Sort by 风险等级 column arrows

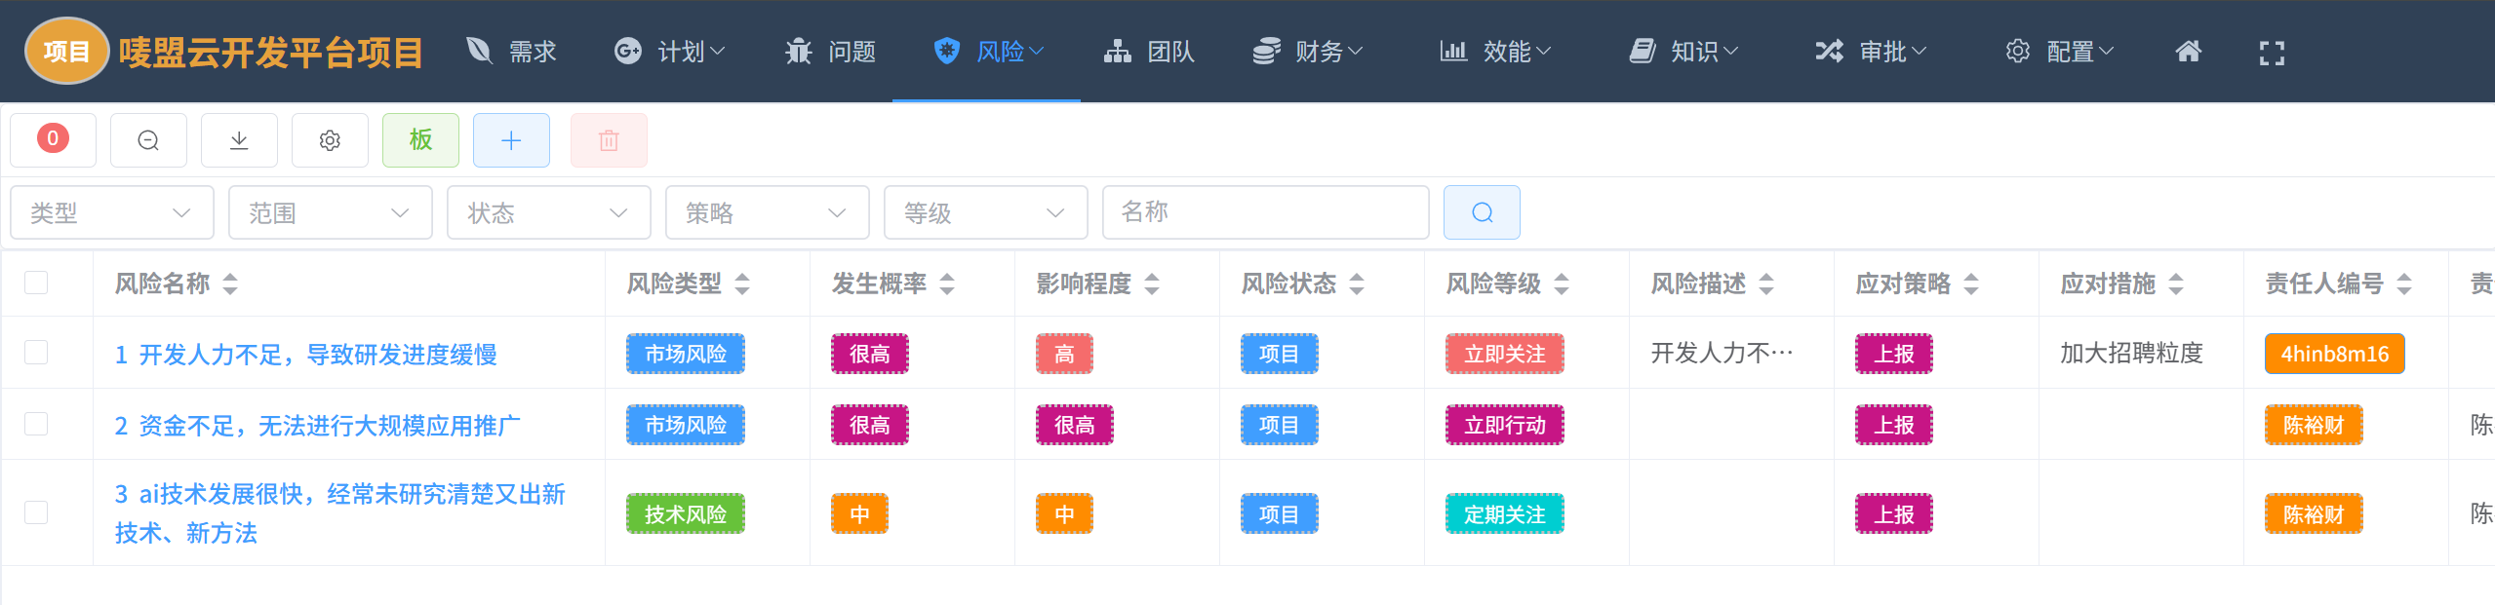click(1562, 284)
